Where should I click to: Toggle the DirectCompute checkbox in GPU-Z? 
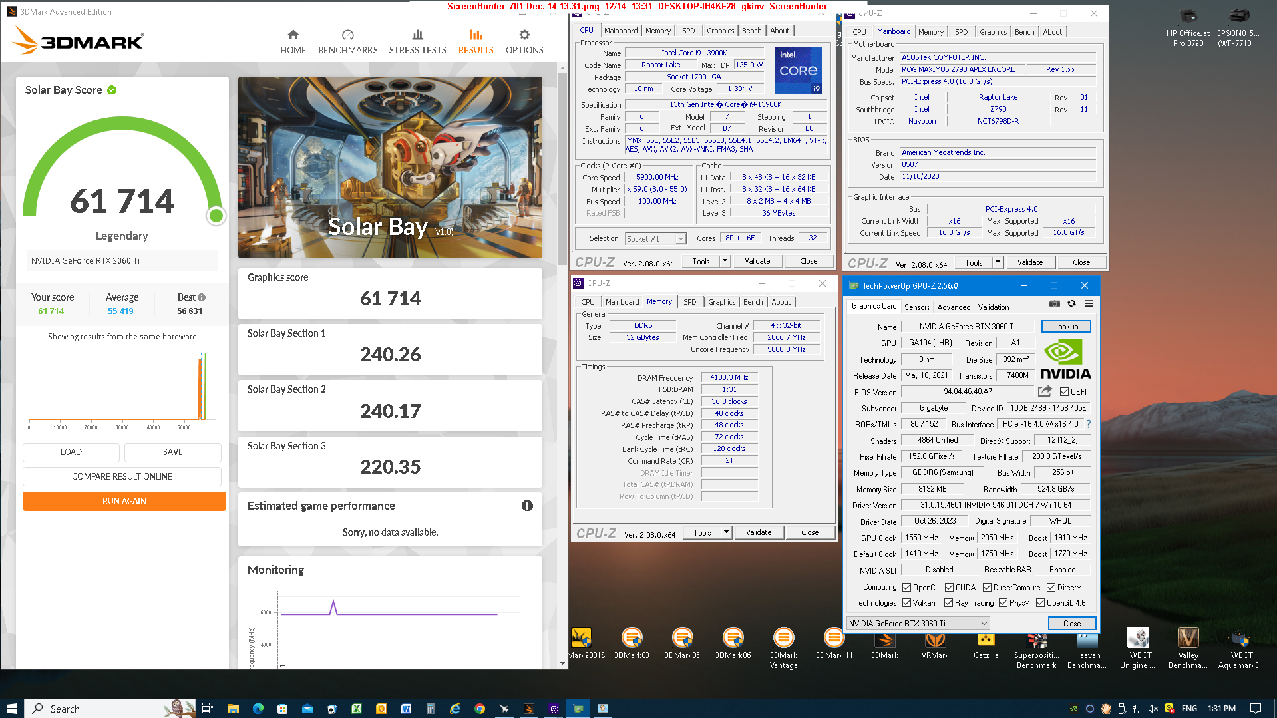pos(987,588)
